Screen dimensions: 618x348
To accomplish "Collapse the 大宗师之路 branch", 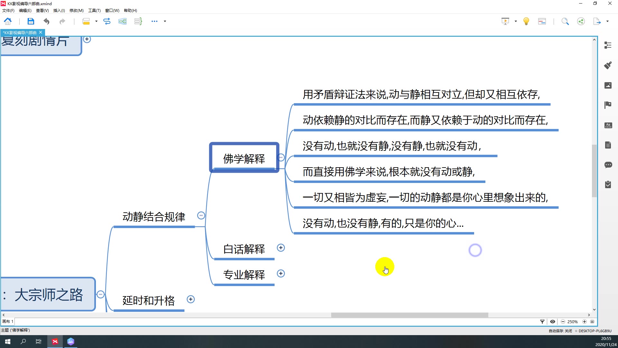I will pos(100,295).
